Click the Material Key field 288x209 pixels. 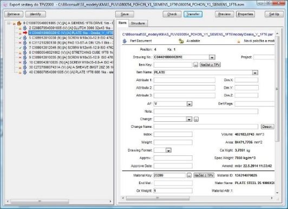(169, 175)
